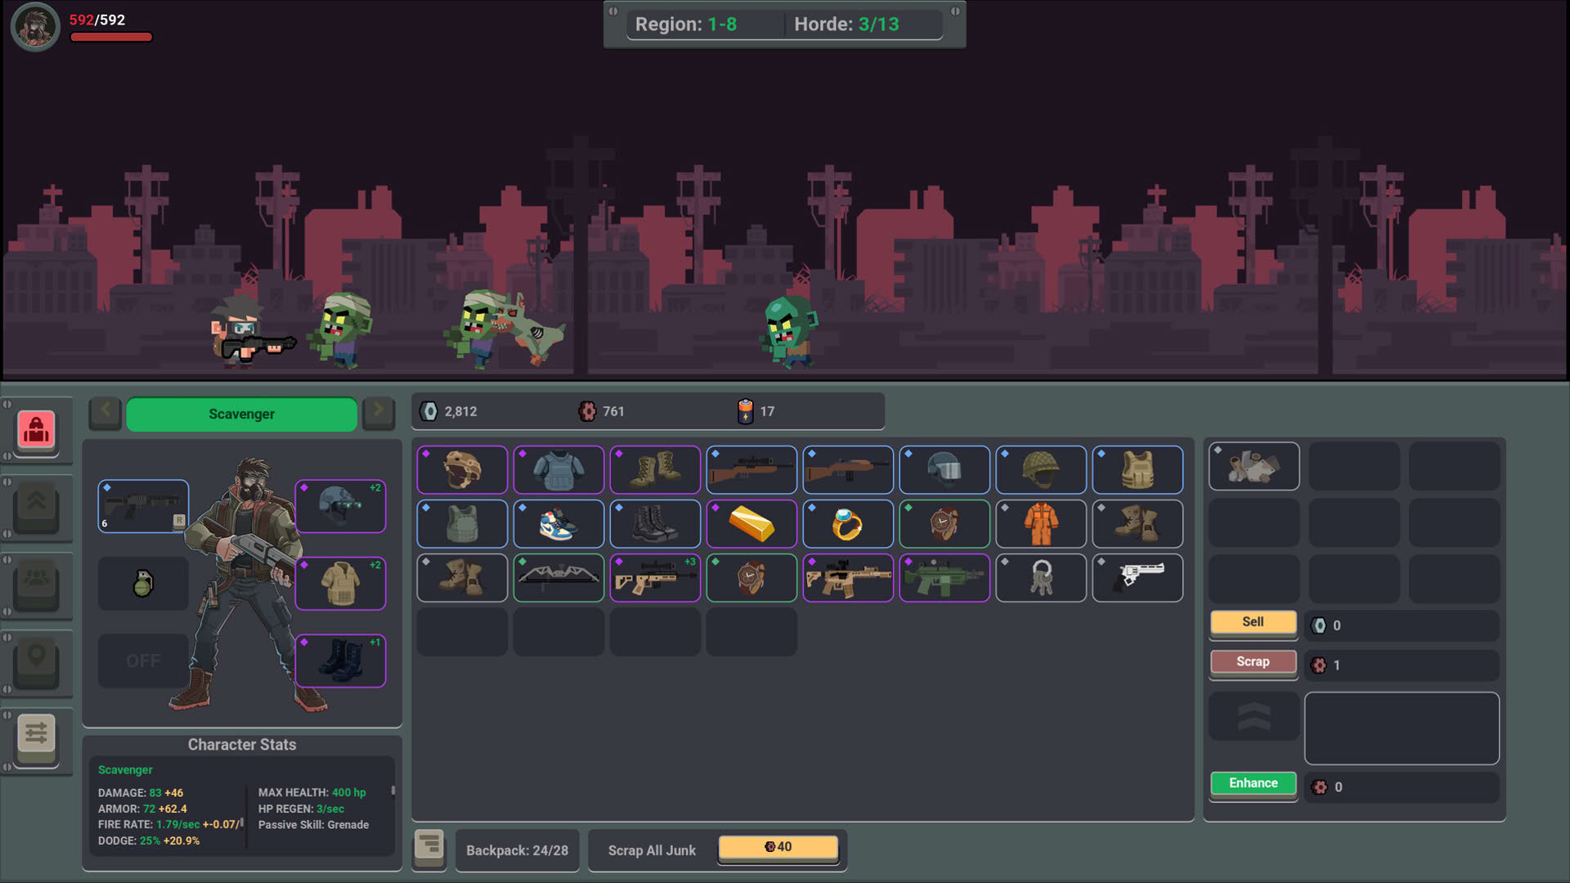Click the Sell button

point(1253,622)
